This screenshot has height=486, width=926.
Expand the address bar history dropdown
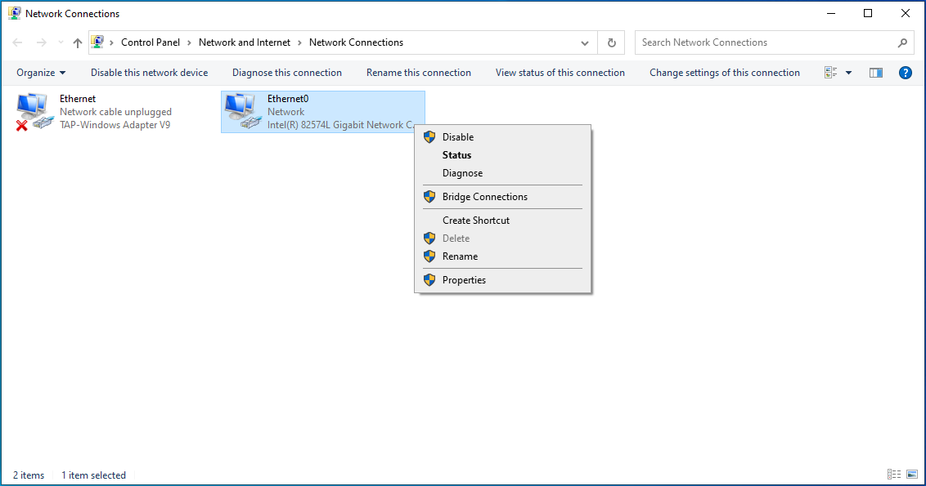(584, 42)
